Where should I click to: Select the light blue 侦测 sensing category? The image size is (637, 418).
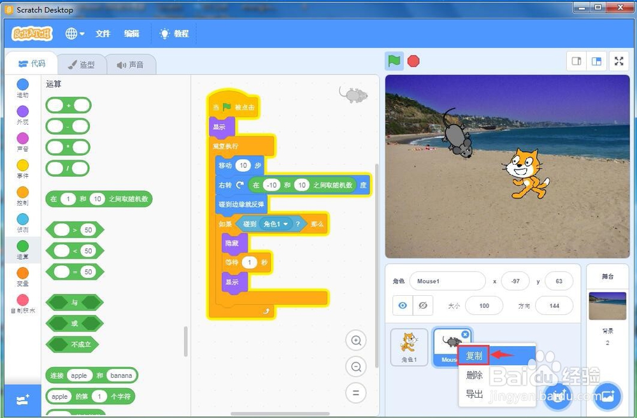pyautogui.click(x=23, y=223)
